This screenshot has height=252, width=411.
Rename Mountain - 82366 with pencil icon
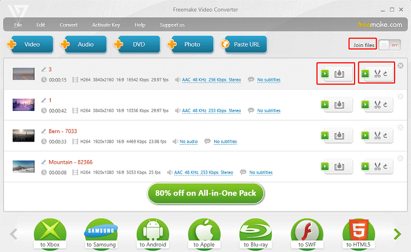tap(44, 162)
